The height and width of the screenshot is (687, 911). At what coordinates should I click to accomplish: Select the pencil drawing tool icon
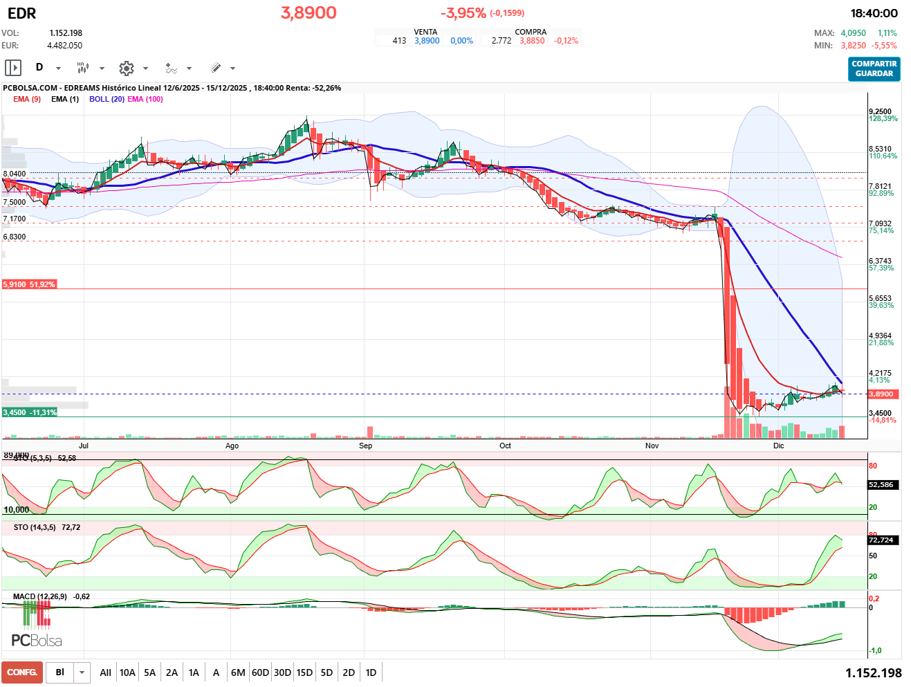(215, 68)
